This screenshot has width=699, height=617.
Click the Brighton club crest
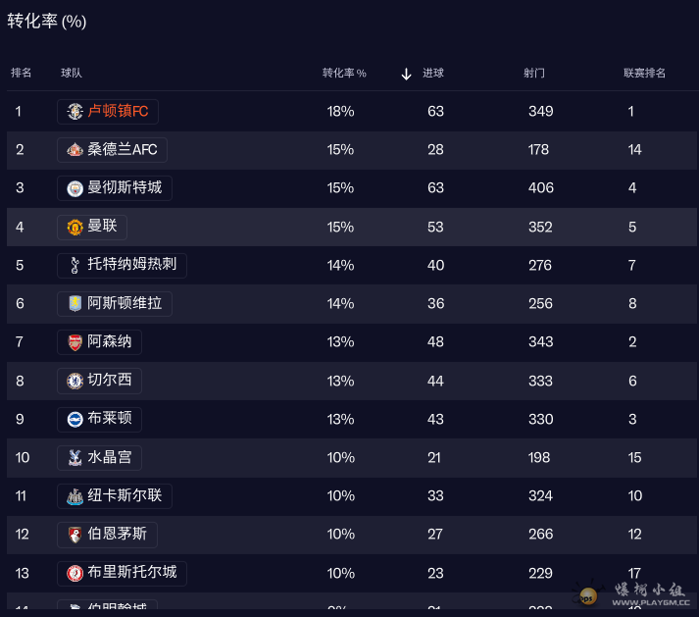coord(75,419)
